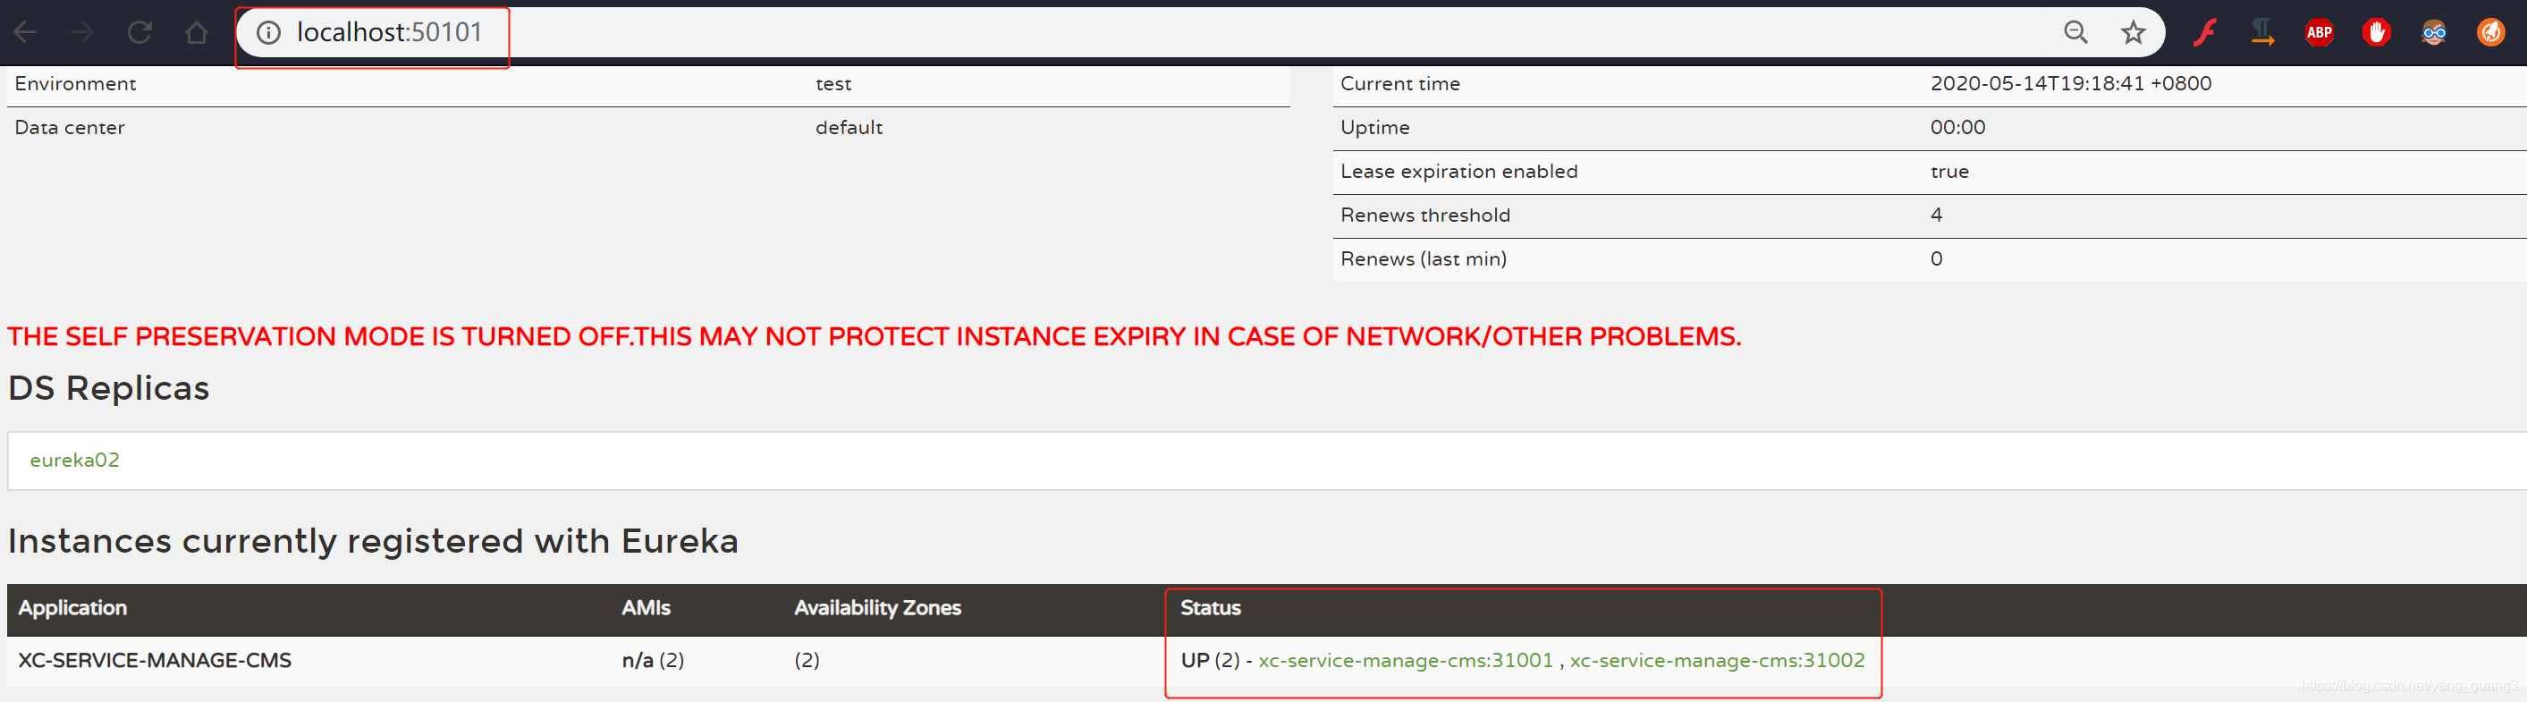Click the Uptime value 00:00
The width and height of the screenshot is (2527, 702).
[1957, 128]
